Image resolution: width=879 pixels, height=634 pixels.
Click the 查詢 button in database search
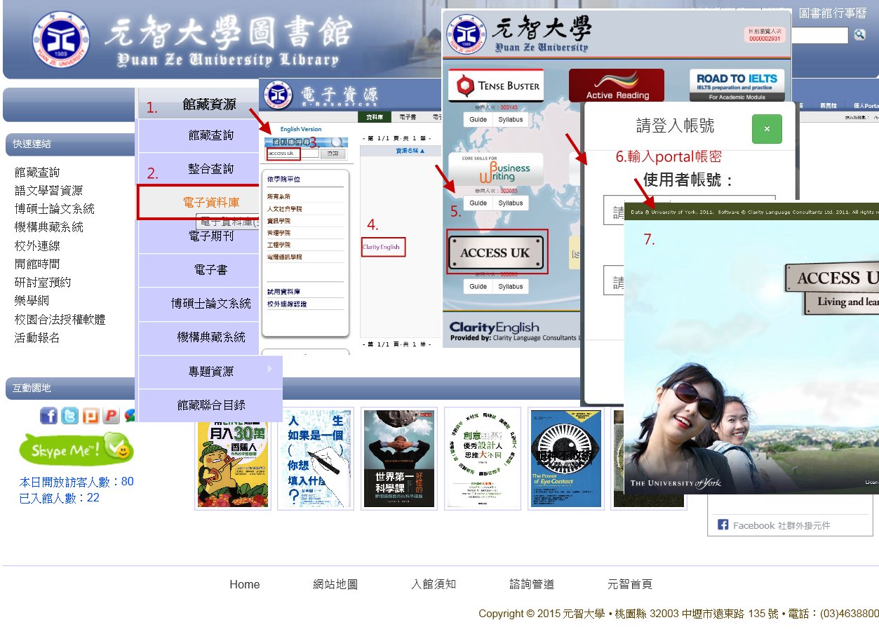(333, 154)
